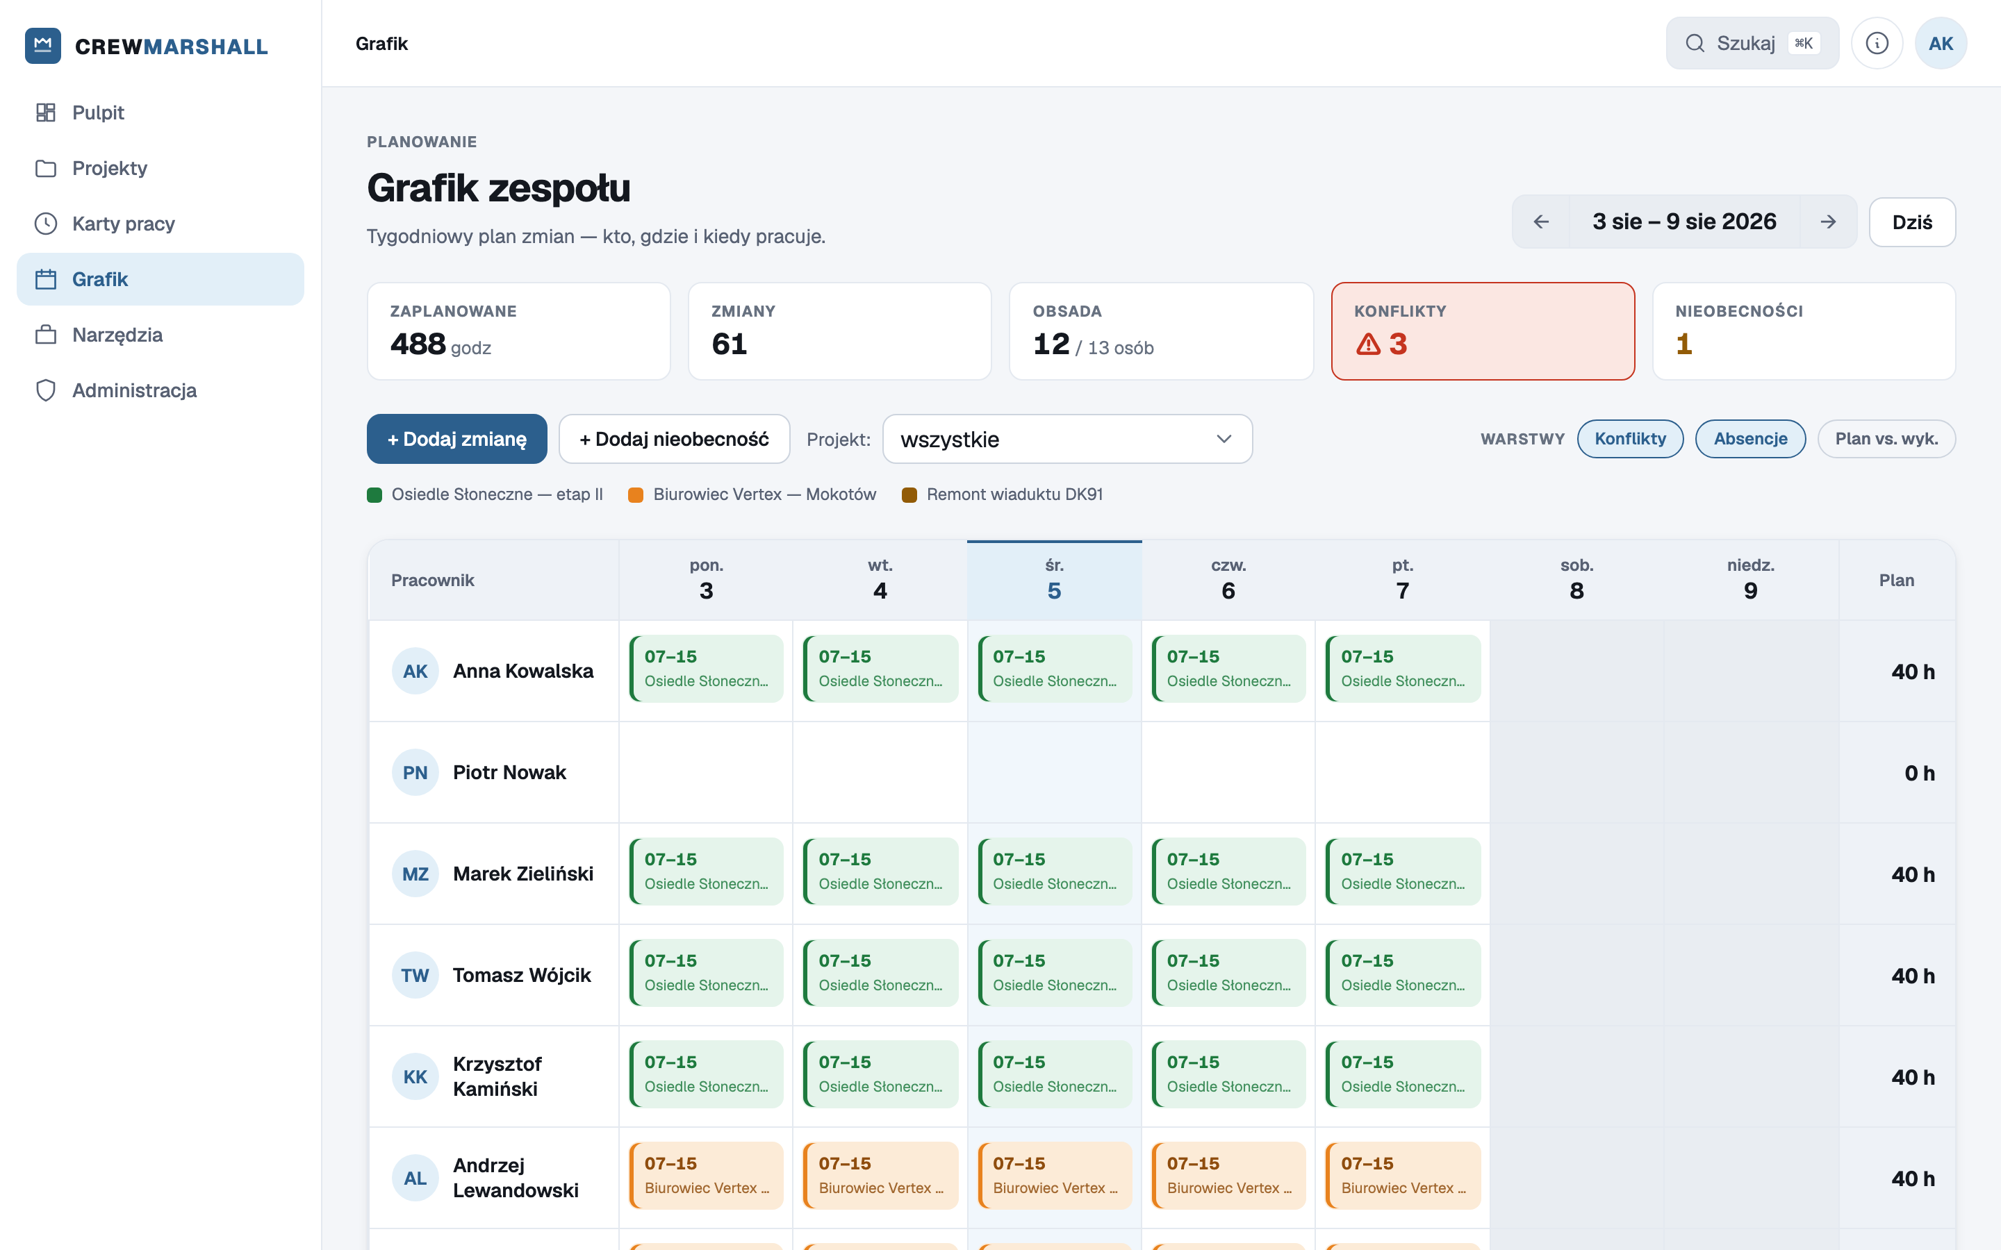
Task: Navigate to Projekty
Action: (160, 168)
